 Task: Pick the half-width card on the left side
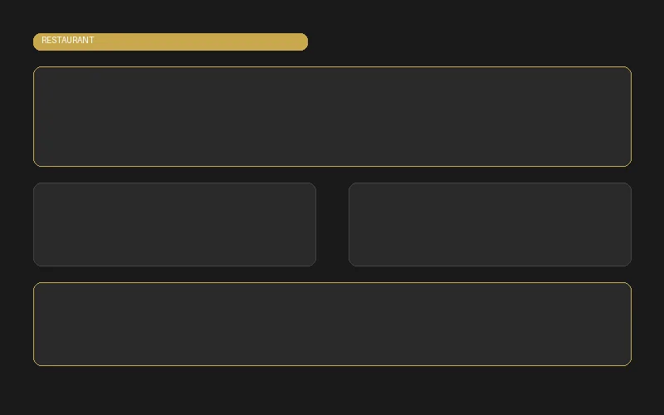[174, 224]
